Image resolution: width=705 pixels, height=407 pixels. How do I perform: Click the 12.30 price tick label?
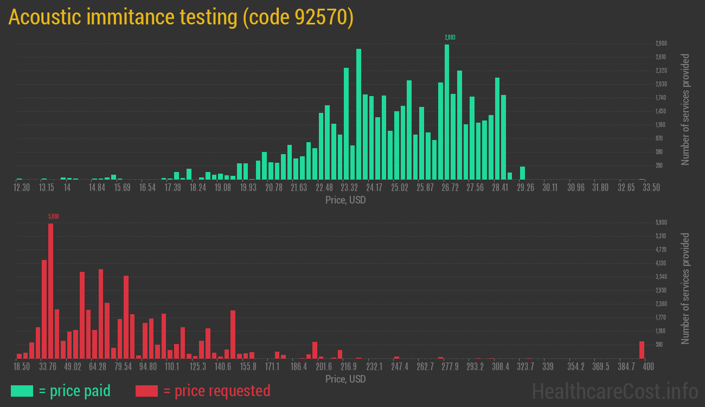(23, 187)
